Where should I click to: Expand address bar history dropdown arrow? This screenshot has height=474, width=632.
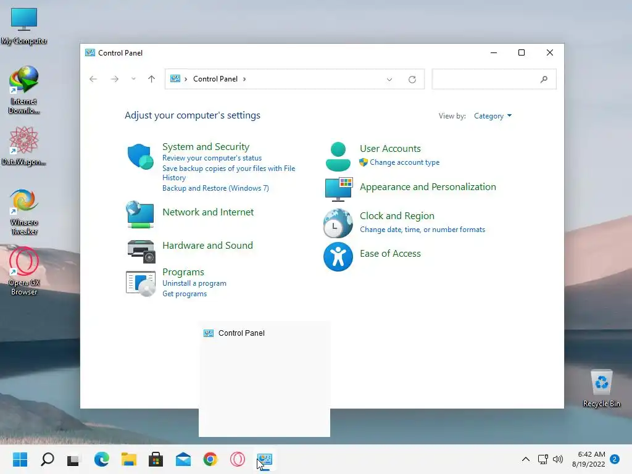[389, 80]
